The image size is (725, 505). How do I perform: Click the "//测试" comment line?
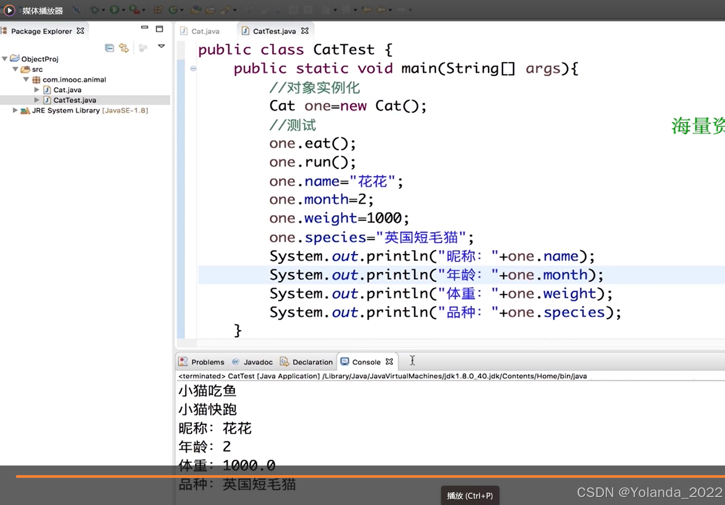(292, 125)
